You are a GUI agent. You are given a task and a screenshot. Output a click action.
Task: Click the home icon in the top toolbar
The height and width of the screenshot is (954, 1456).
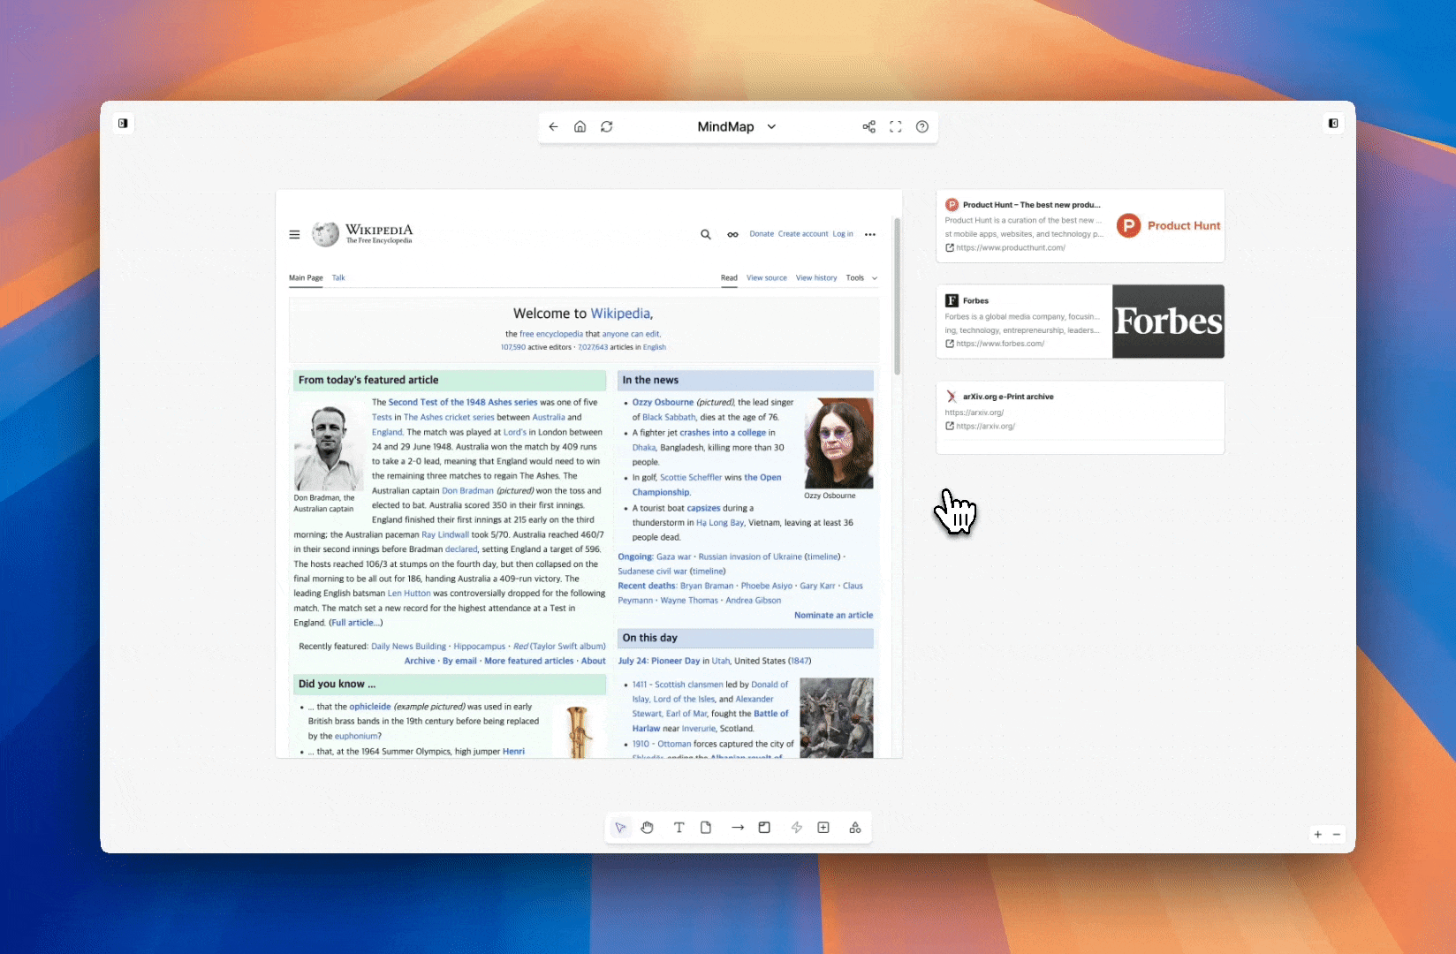580,127
